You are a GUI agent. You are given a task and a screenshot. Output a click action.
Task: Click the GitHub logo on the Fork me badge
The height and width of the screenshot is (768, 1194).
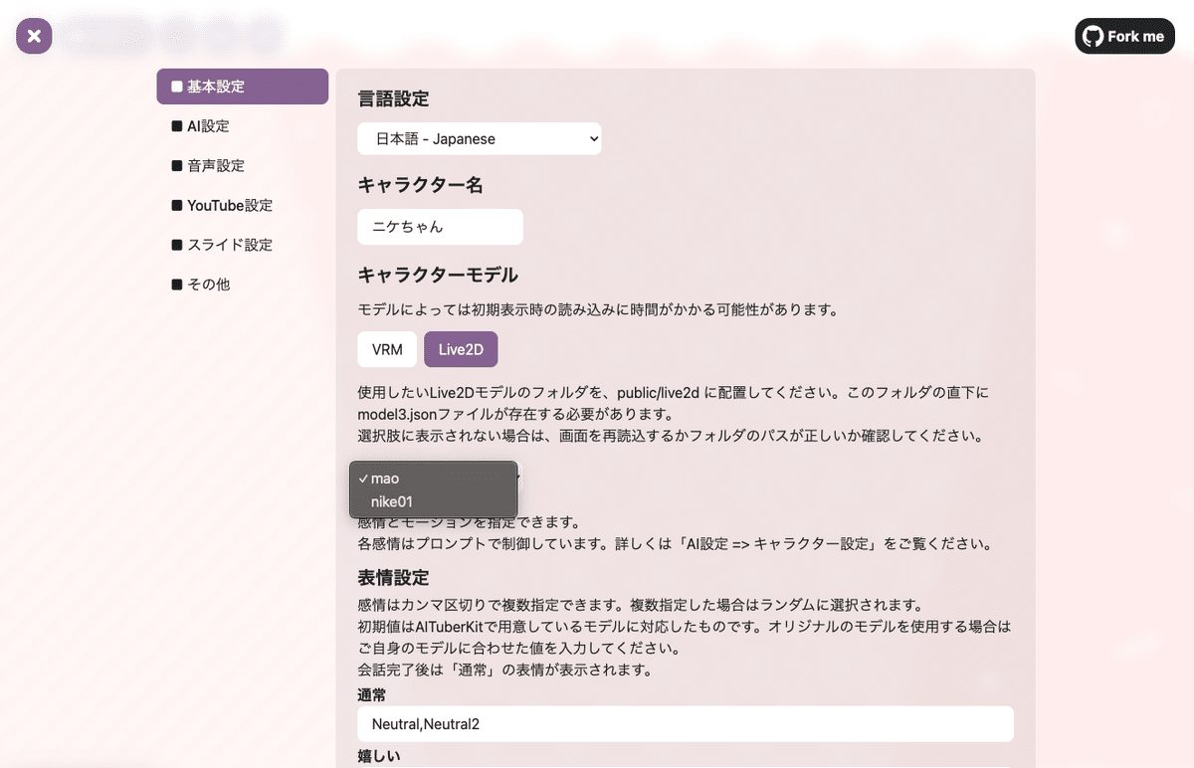(x=1094, y=36)
